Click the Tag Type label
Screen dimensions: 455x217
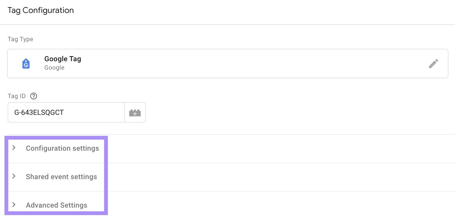click(x=20, y=39)
